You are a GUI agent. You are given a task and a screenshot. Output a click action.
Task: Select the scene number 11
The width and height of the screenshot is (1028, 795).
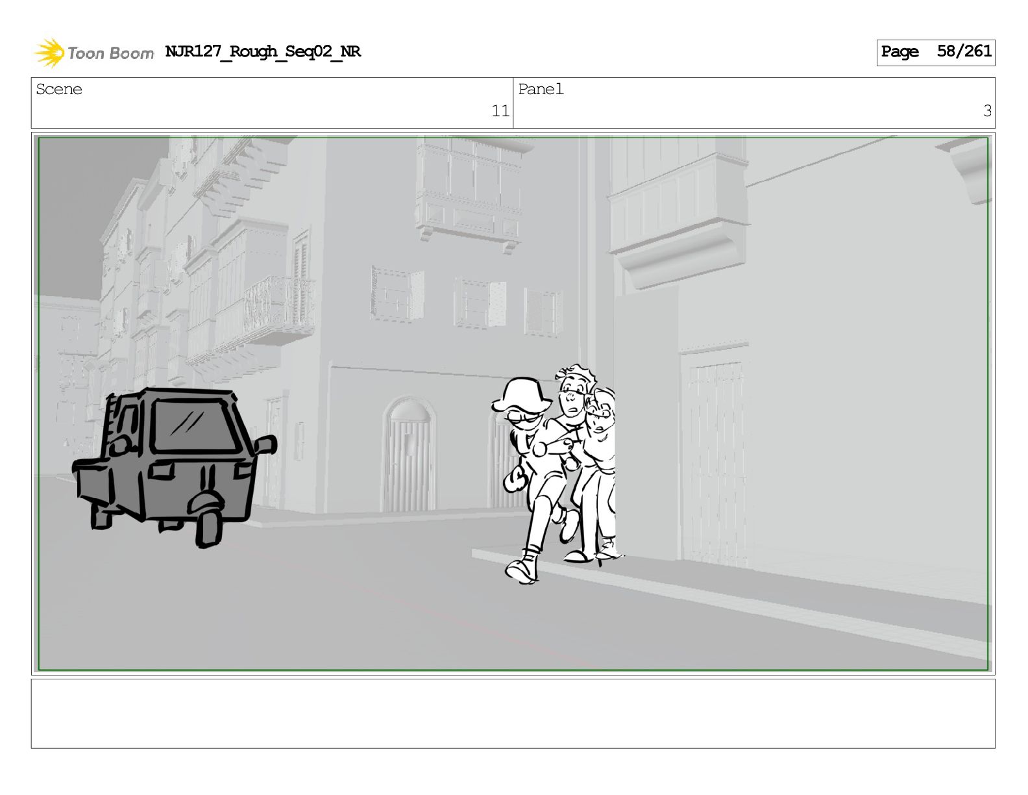click(500, 111)
